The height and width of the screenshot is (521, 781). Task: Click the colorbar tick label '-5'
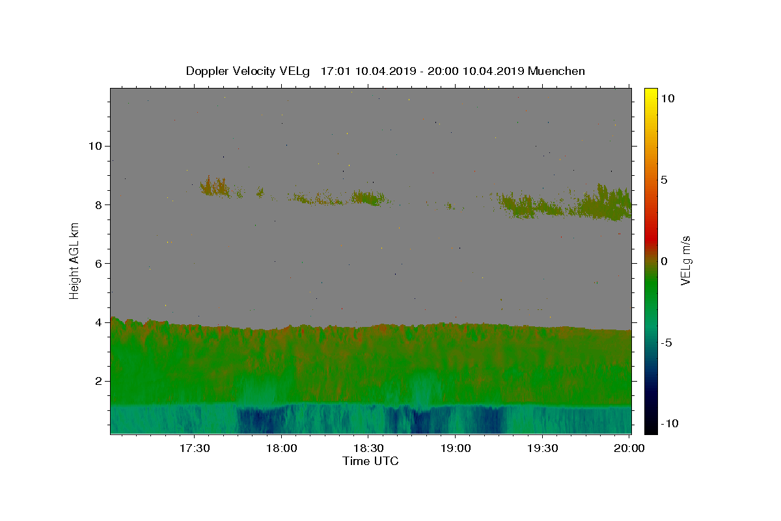666,343
